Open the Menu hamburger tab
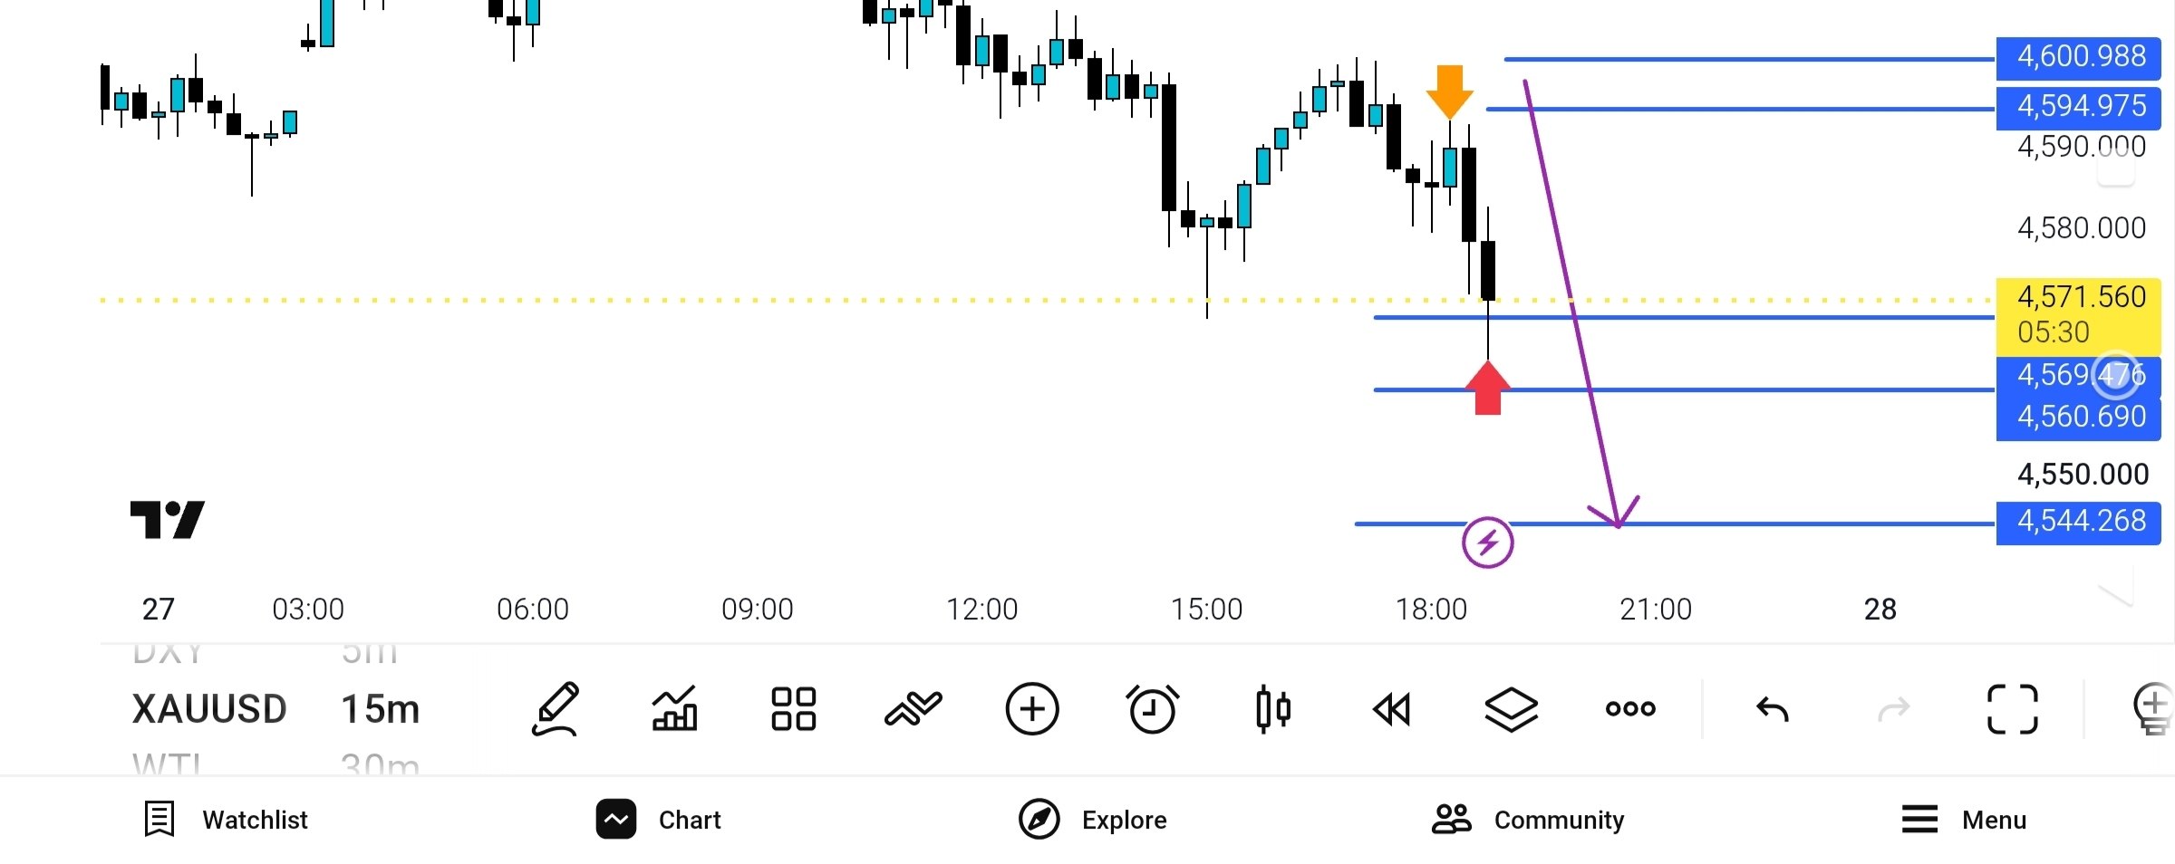This screenshot has width=2175, height=864. 1963,820
